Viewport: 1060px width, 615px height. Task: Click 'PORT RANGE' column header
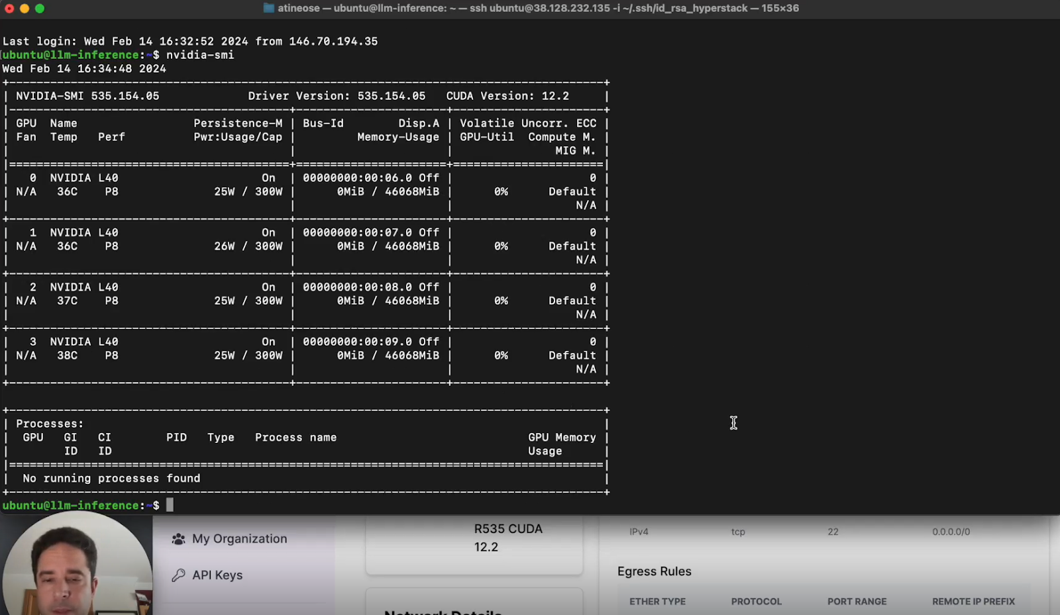(x=857, y=602)
